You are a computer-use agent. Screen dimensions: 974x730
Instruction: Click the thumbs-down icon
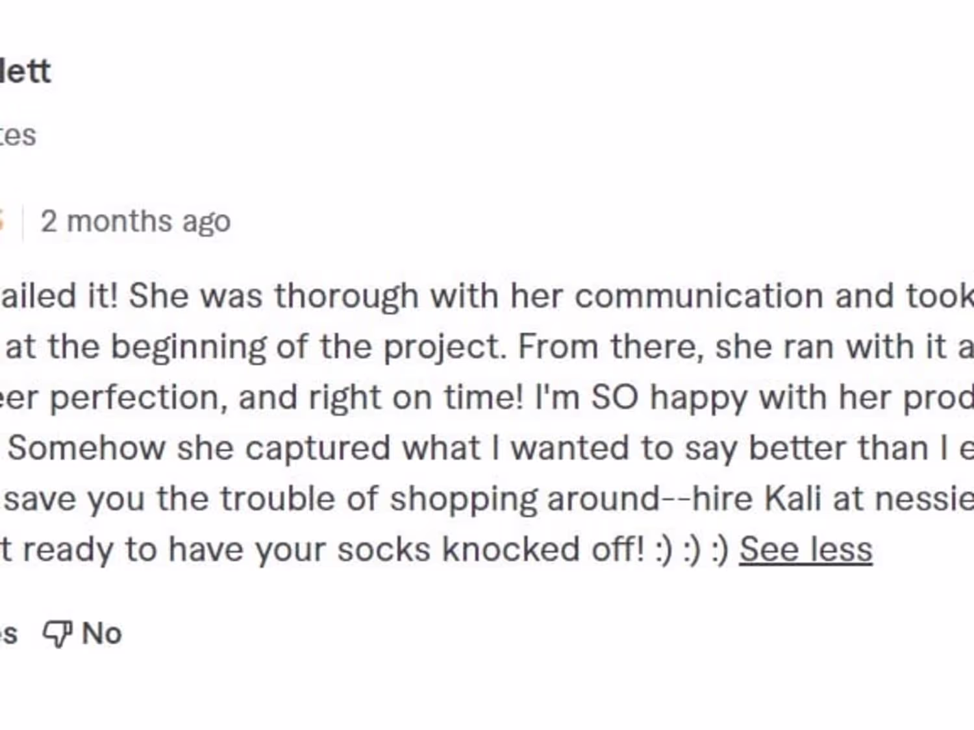point(56,634)
